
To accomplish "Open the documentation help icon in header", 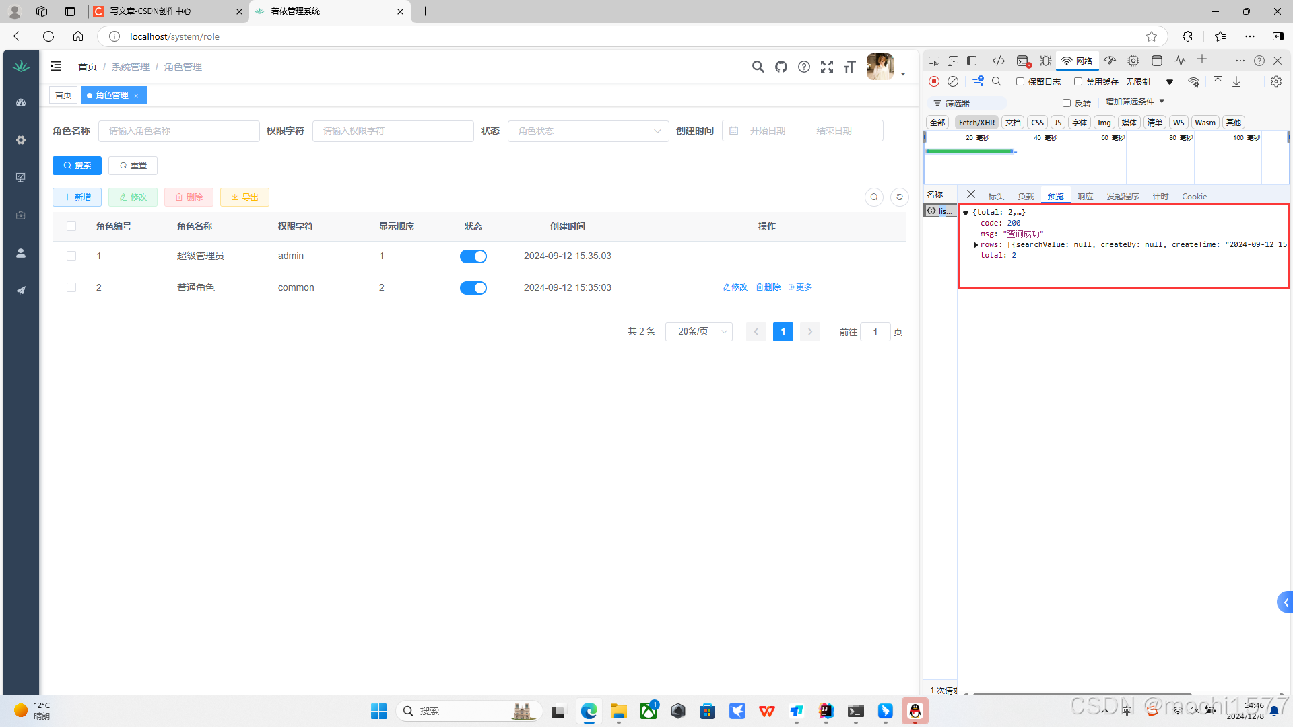I will pyautogui.click(x=804, y=67).
